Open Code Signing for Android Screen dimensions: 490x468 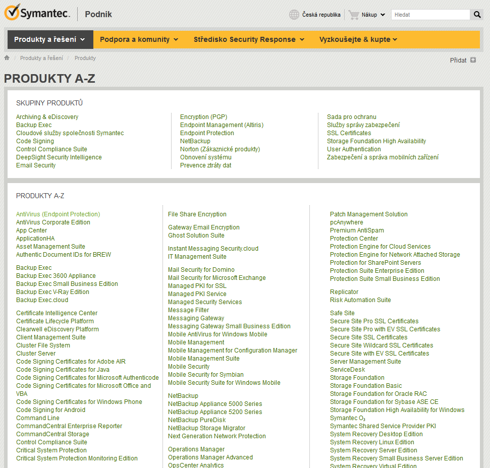[50, 410]
